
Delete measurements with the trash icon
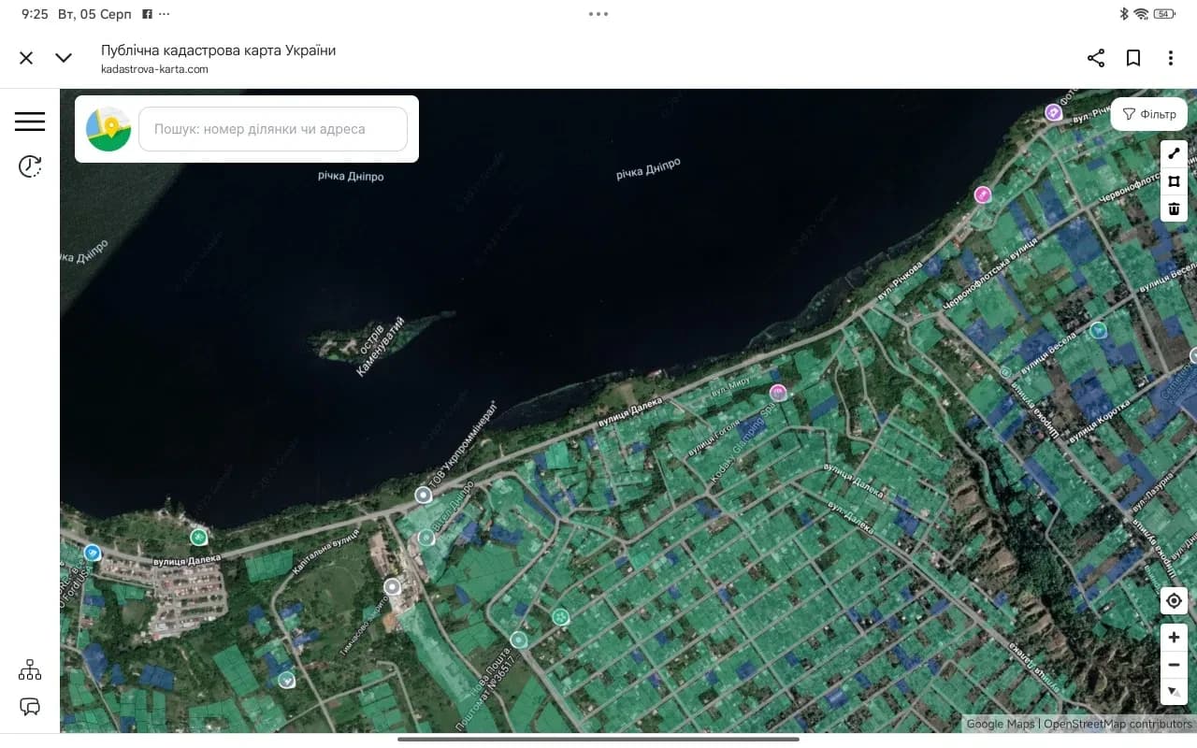(x=1174, y=209)
